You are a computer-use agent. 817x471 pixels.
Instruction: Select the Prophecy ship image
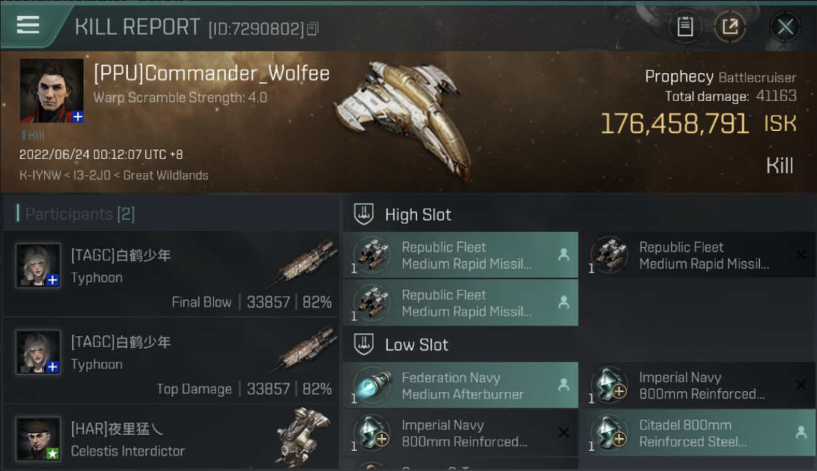[405, 116]
